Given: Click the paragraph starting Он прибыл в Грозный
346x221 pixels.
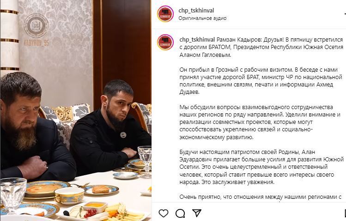Looking at the screenshot, I should point(261,81).
